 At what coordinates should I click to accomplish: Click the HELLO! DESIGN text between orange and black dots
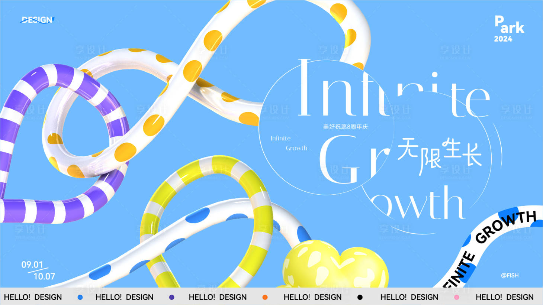click(x=312, y=297)
